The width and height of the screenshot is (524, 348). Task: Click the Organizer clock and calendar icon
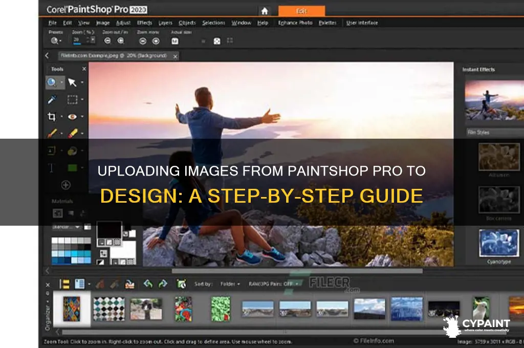[182, 284]
